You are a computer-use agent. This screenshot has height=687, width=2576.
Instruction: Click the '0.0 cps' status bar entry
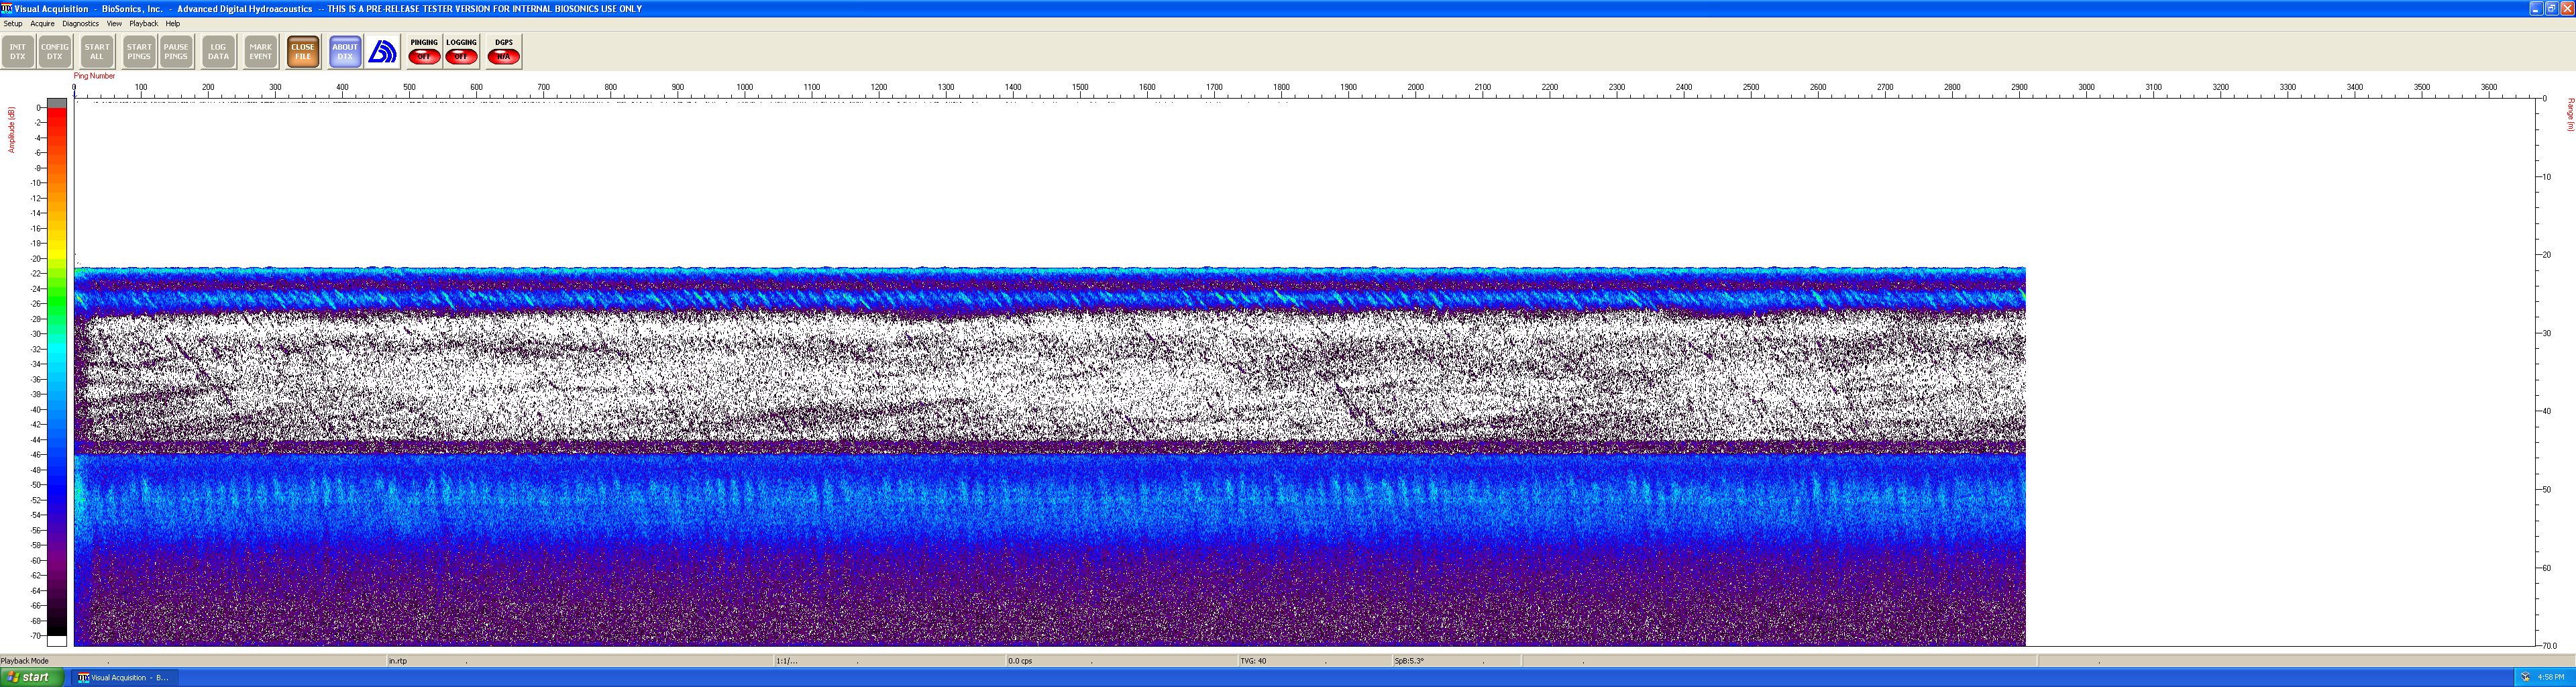tap(1020, 661)
